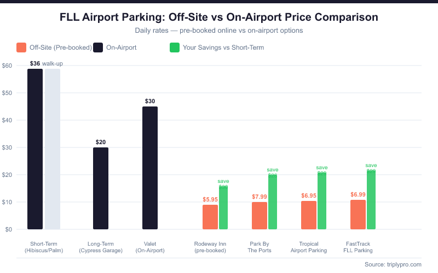The height and width of the screenshot is (273, 438).
Task: Select the Rodeway Inn $5.95 orange bar
Action: (x=210, y=217)
